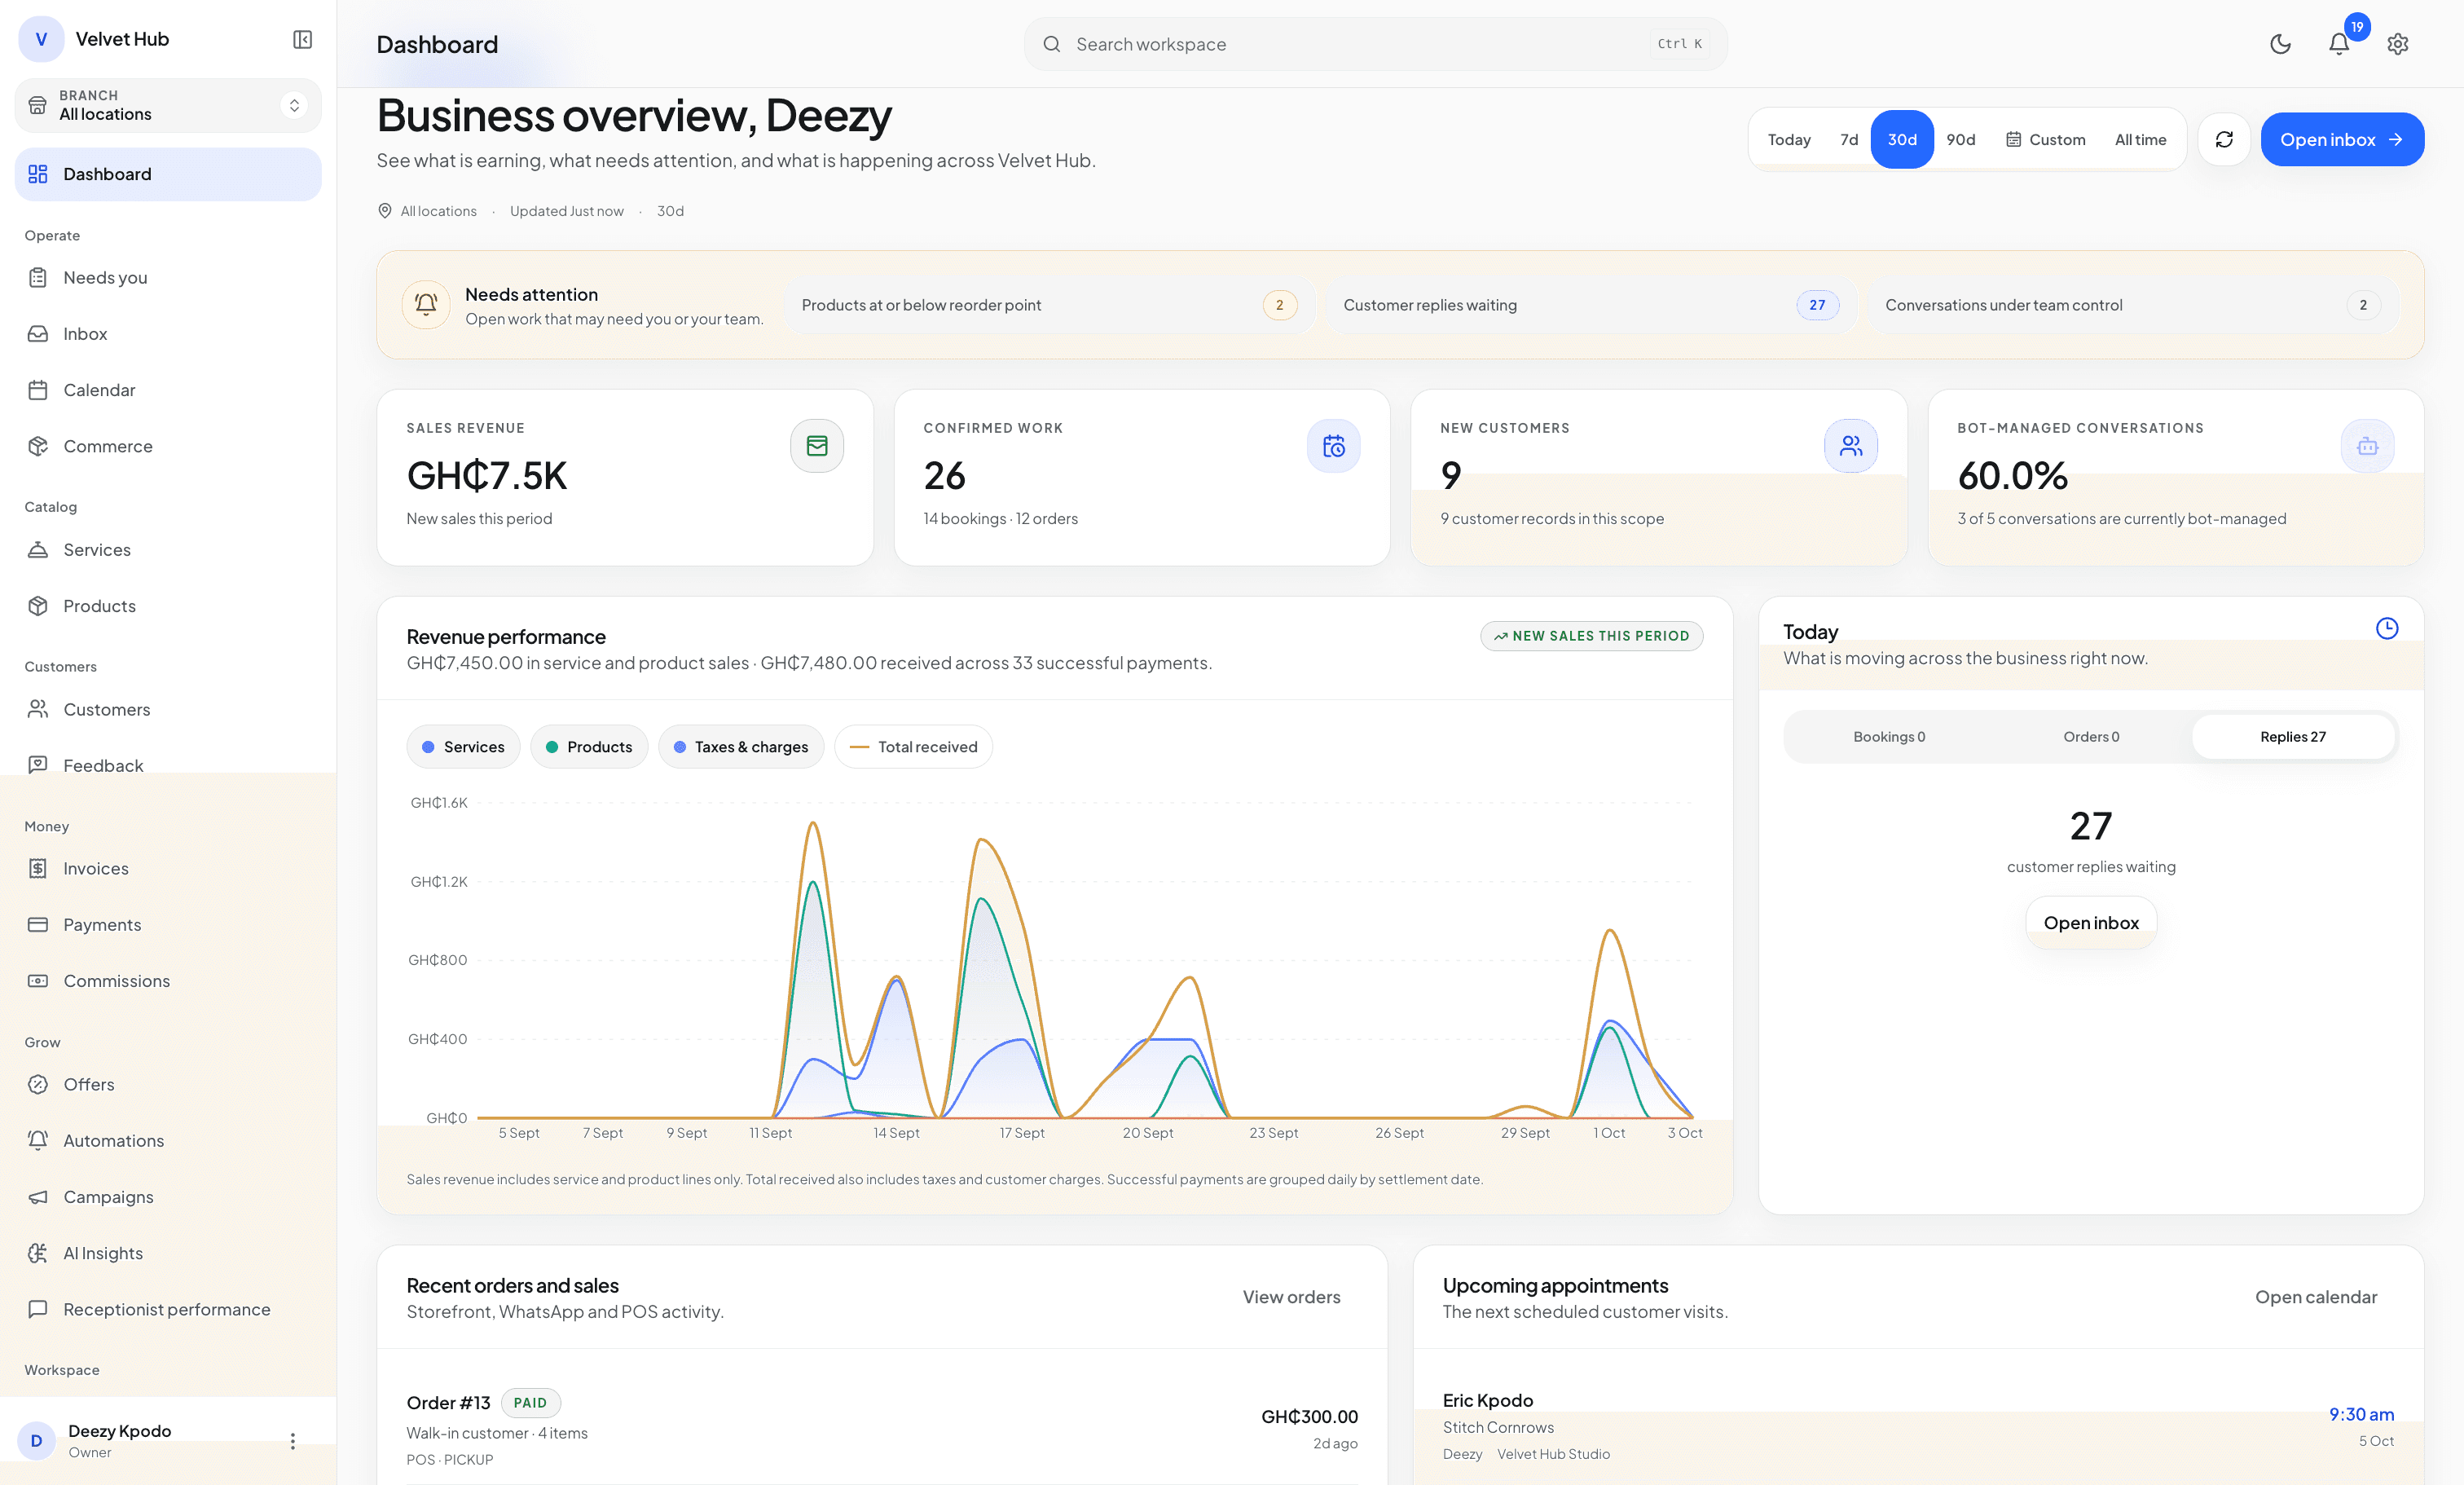Open Services catalog page
Viewport: 2464px width, 1485px height.
pos(168,550)
